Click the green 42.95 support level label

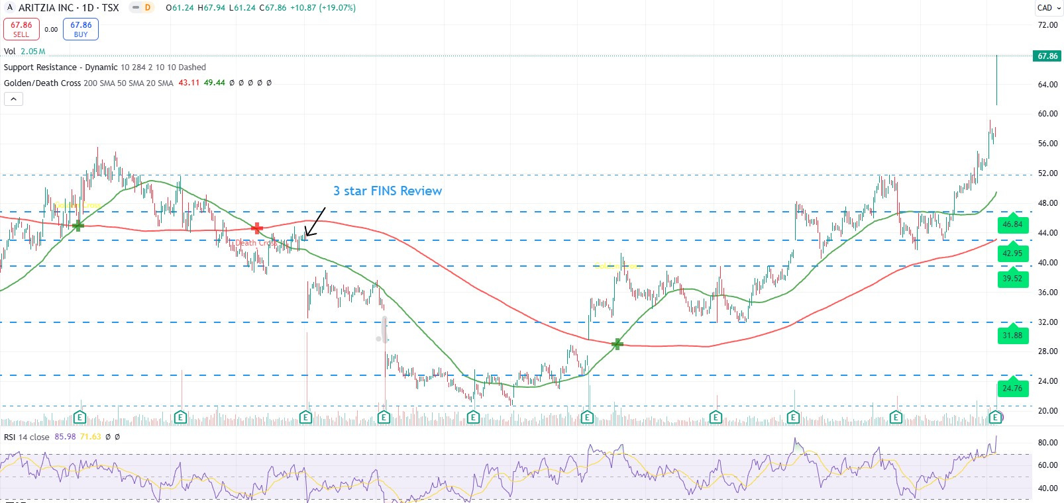1012,253
